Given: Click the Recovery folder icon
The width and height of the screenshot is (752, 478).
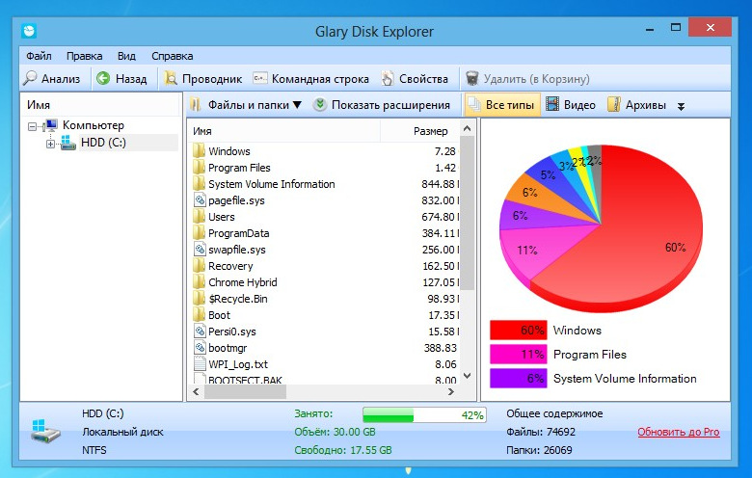Looking at the screenshot, I should tap(199, 266).
